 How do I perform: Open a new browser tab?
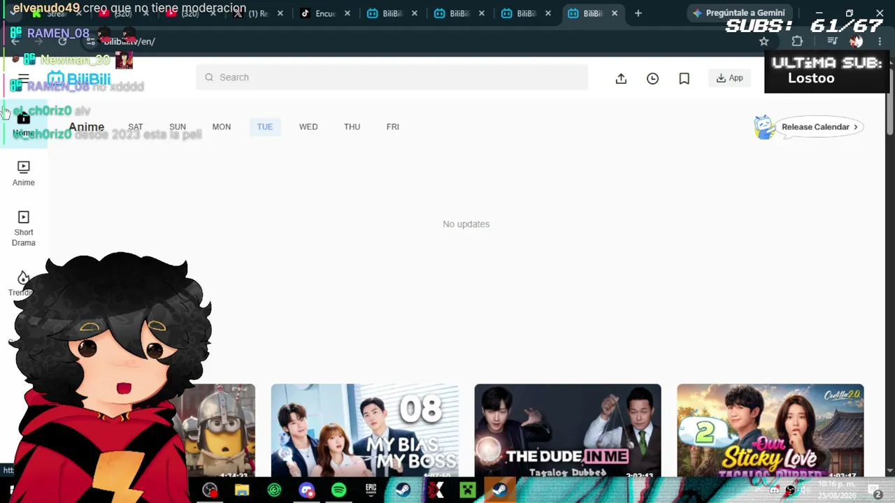(638, 13)
